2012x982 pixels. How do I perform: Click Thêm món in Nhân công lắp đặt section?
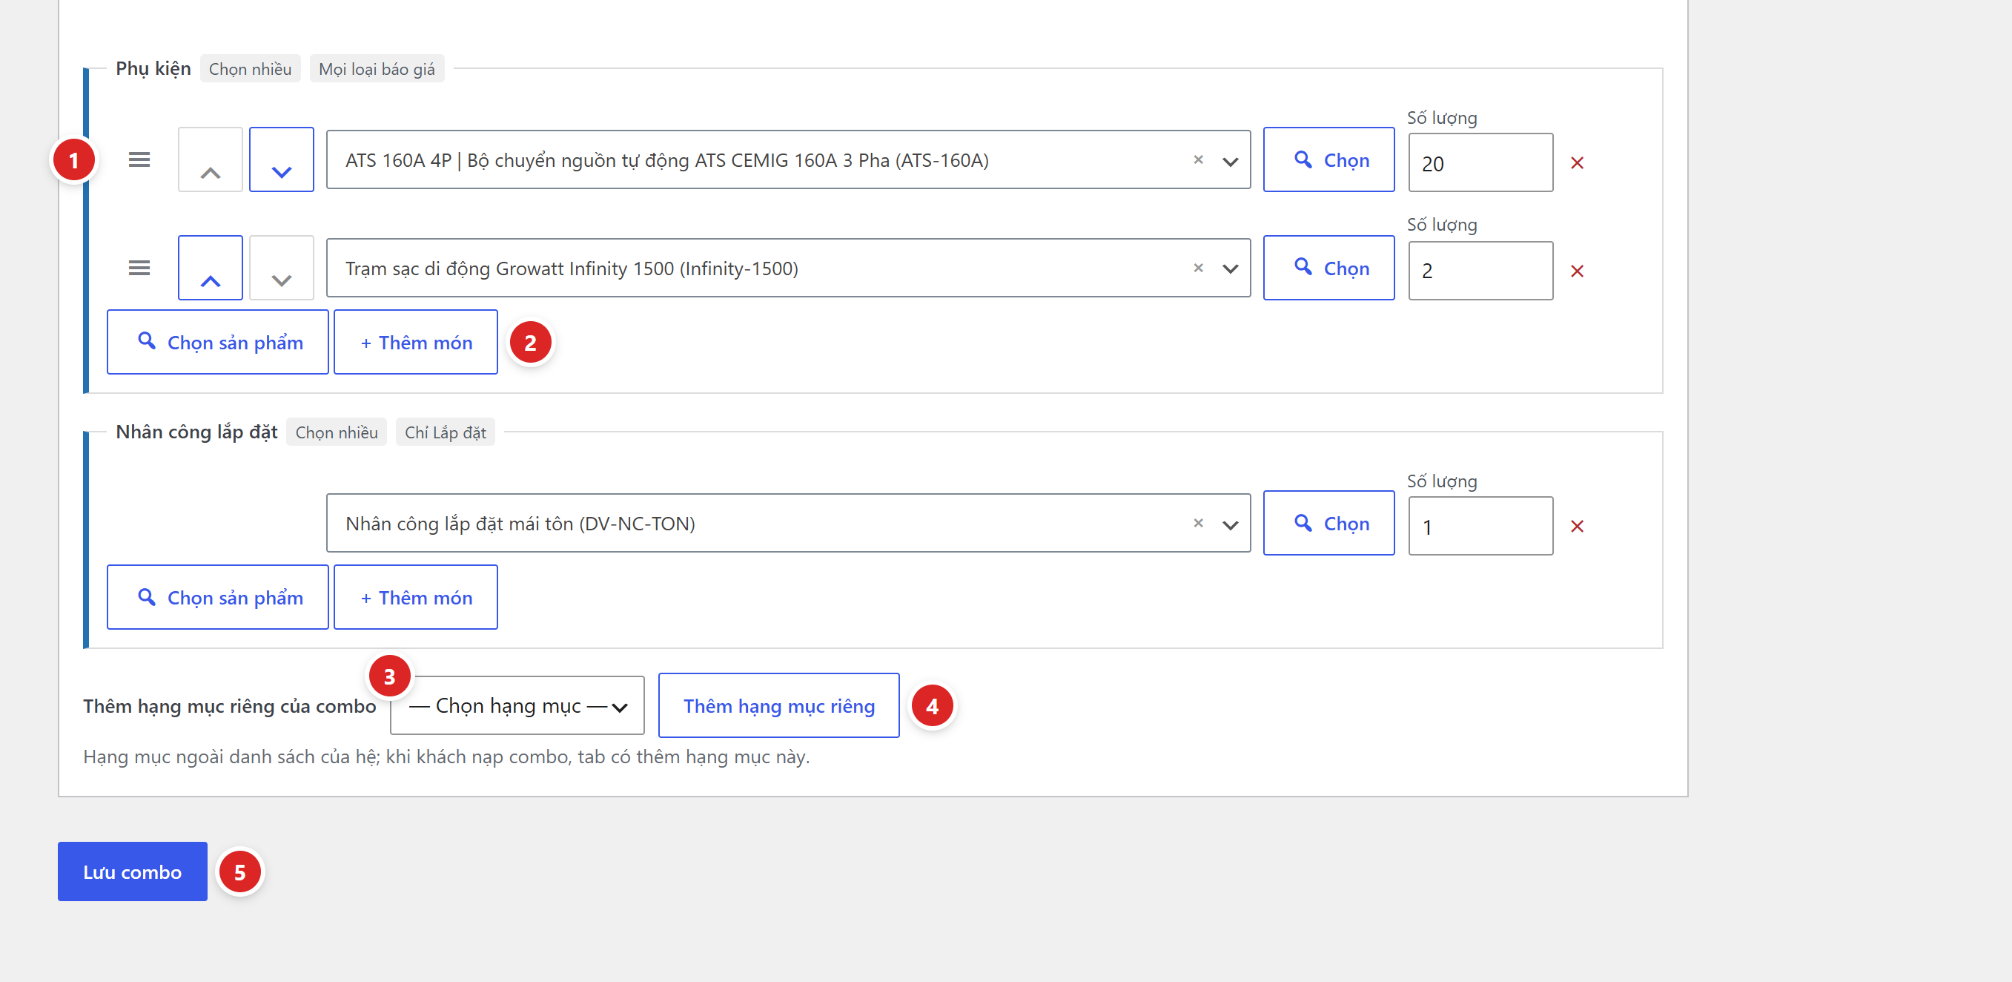pos(415,597)
